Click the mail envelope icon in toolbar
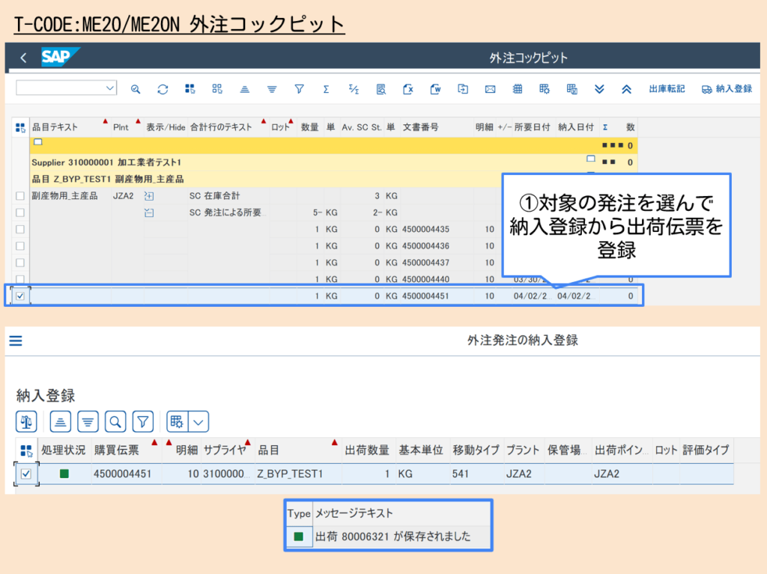This screenshot has width=767, height=574. pos(490,89)
